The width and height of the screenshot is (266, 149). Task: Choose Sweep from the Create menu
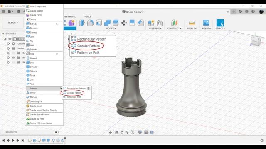pos(44,32)
